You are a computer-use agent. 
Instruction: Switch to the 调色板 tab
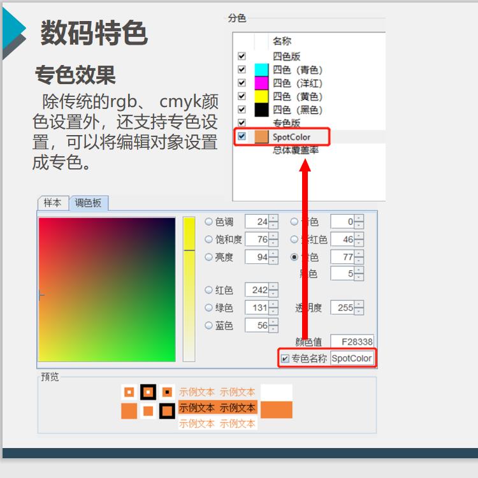[x=88, y=203]
